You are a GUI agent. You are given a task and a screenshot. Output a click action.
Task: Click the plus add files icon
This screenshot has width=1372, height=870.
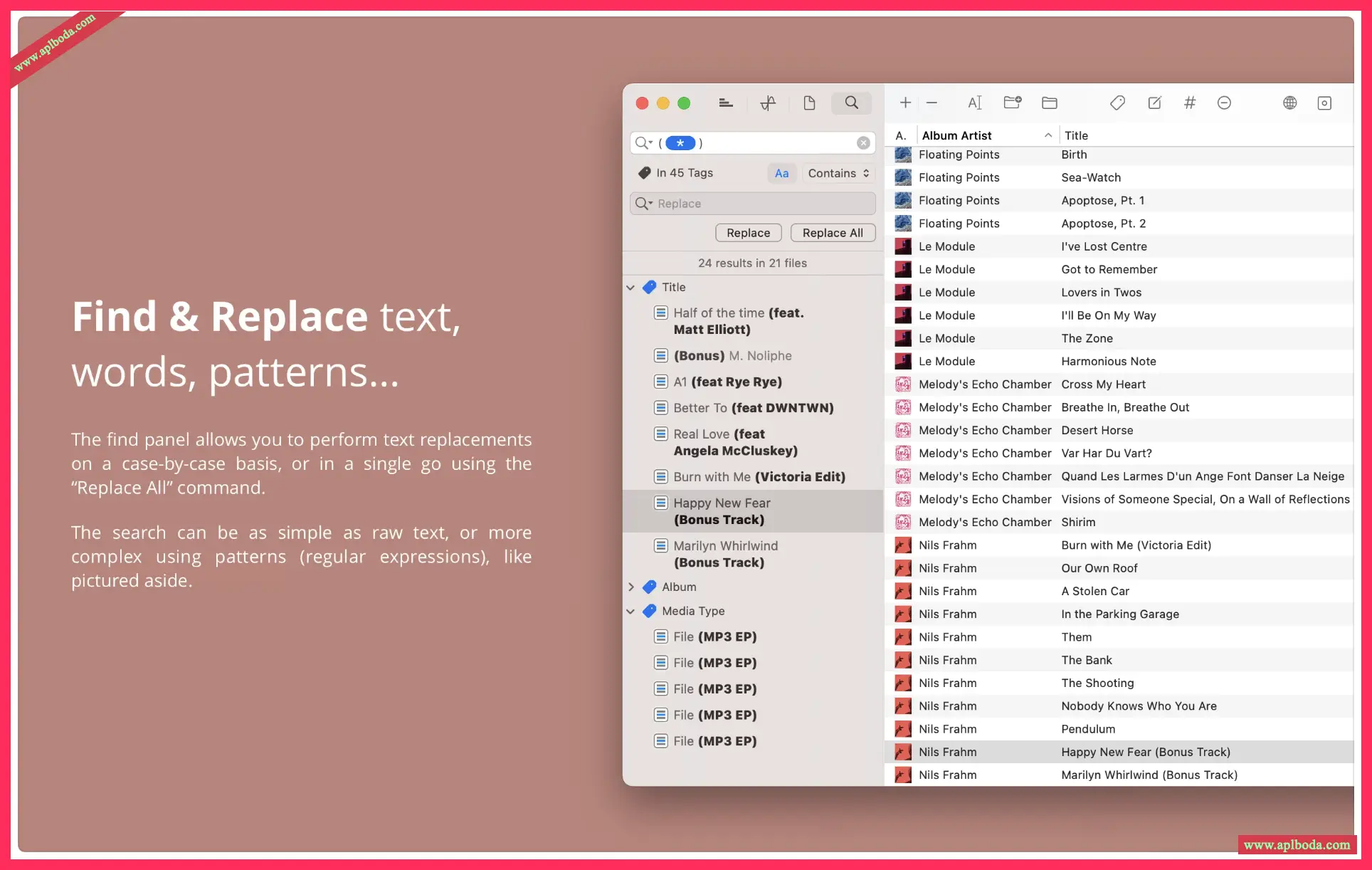click(x=905, y=103)
